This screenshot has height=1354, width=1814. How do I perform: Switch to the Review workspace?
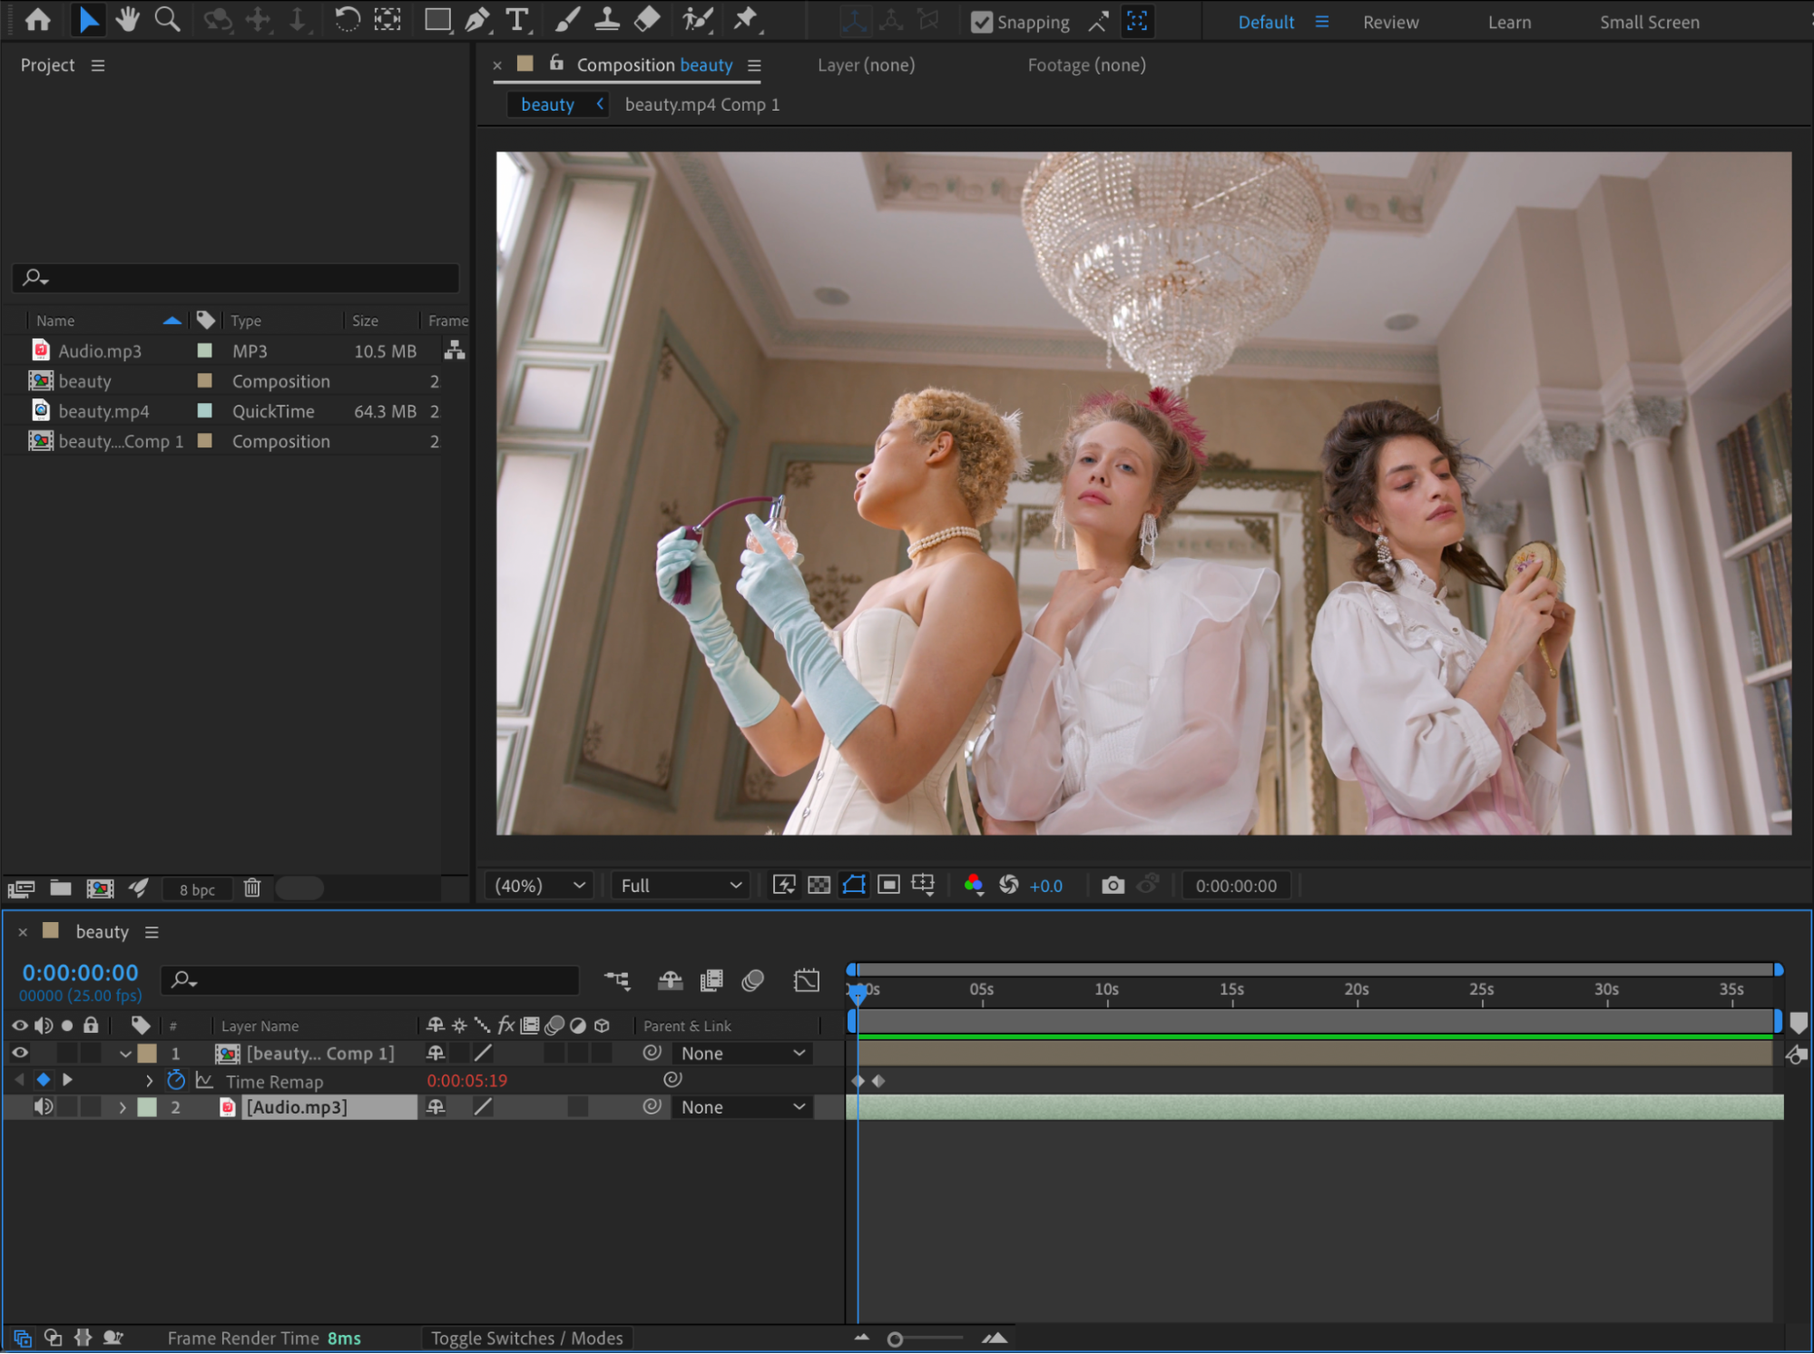tap(1390, 22)
